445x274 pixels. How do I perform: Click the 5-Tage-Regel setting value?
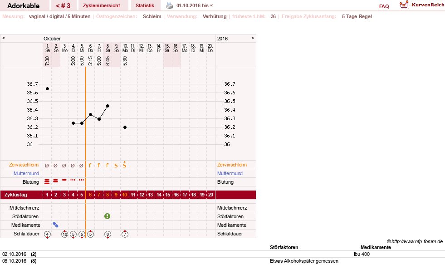[x=357, y=16]
